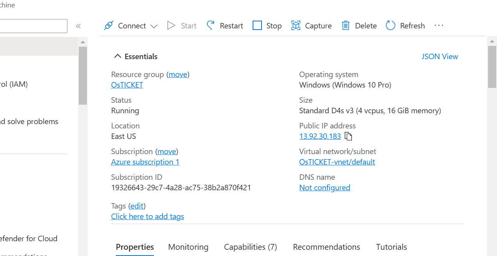Copy the public IP address
The width and height of the screenshot is (497, 256).
point(348,137)
